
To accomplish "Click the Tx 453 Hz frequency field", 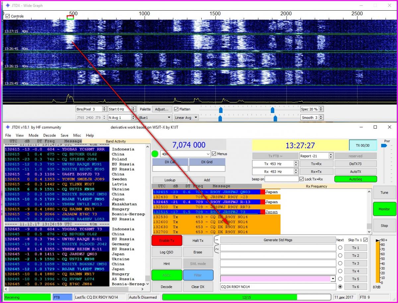I will 273,163.
